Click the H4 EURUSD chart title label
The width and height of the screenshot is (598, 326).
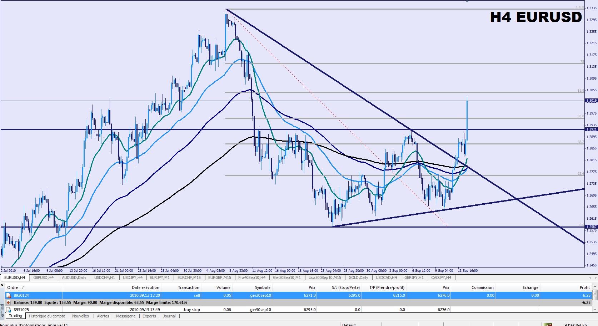coord(536,17)
